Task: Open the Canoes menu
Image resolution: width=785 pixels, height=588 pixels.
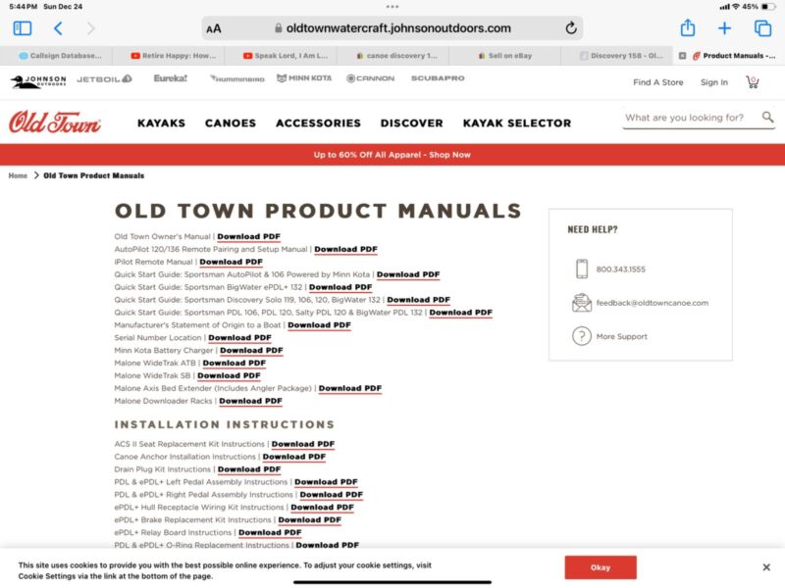Action: click(231, 123)
